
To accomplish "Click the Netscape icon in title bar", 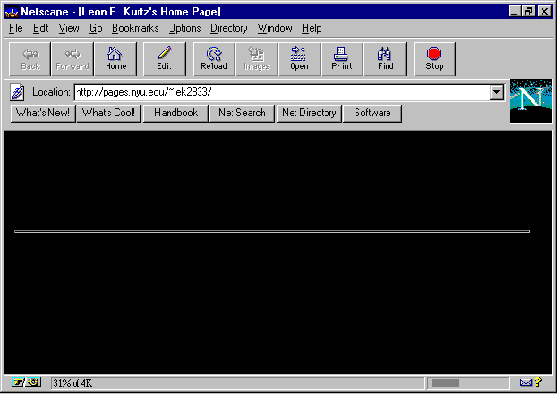I will tap(12, 12).
